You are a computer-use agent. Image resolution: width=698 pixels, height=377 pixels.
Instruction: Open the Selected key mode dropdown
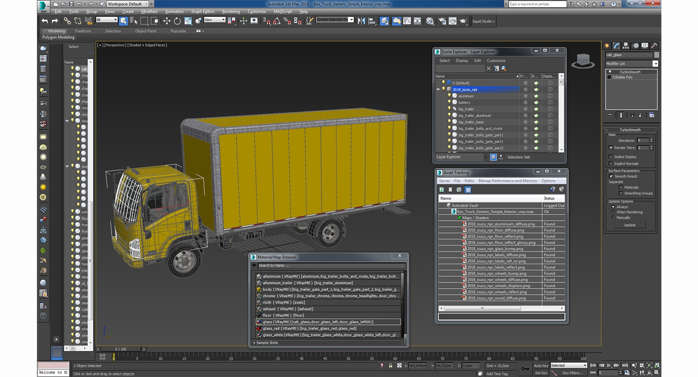click(x=569, y=365)
